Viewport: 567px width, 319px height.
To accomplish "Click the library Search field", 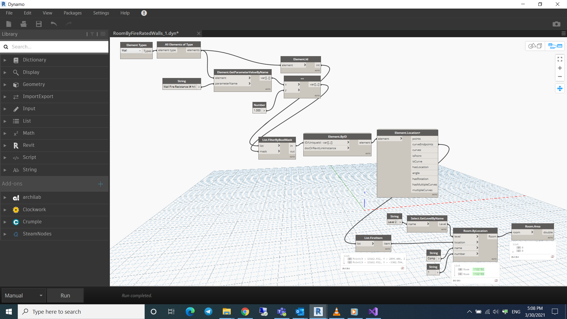I will pyautogui.click(x=54, y=47).
